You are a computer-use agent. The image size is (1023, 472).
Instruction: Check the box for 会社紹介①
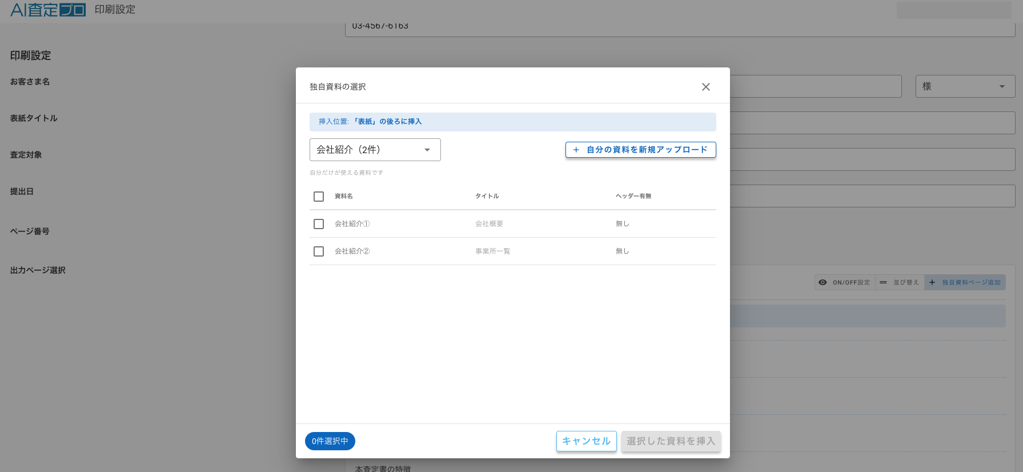pyautogui.click(x=319, y=224)
